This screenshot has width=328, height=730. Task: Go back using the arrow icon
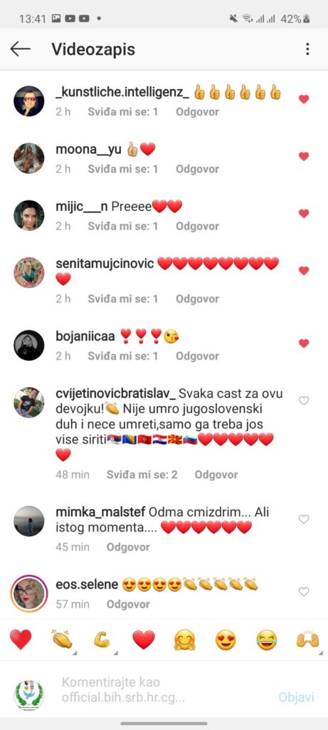[x=20, y=49]
